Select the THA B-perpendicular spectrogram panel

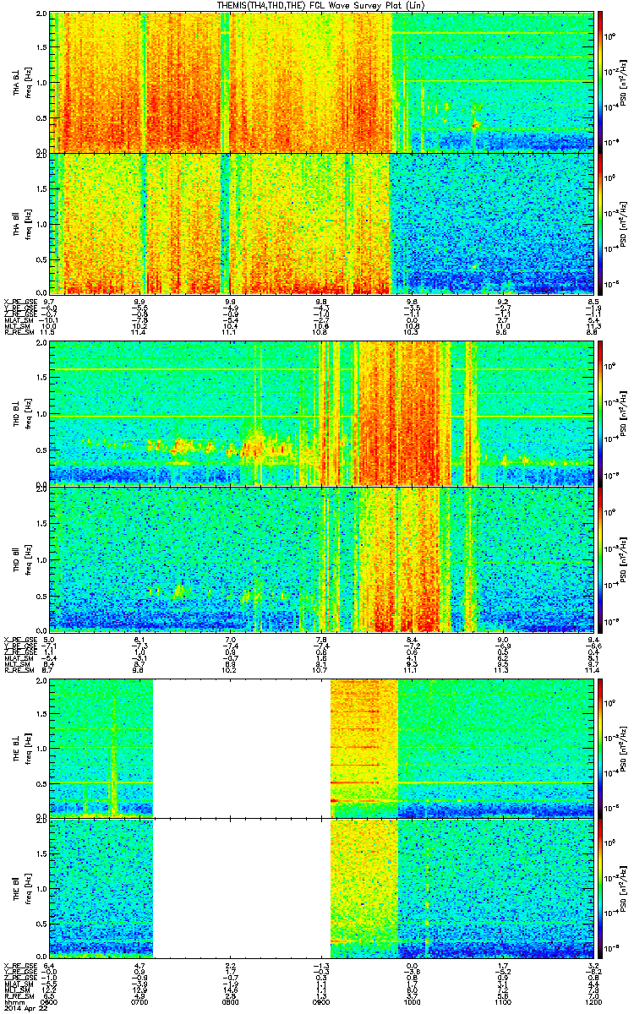(321, 81)
